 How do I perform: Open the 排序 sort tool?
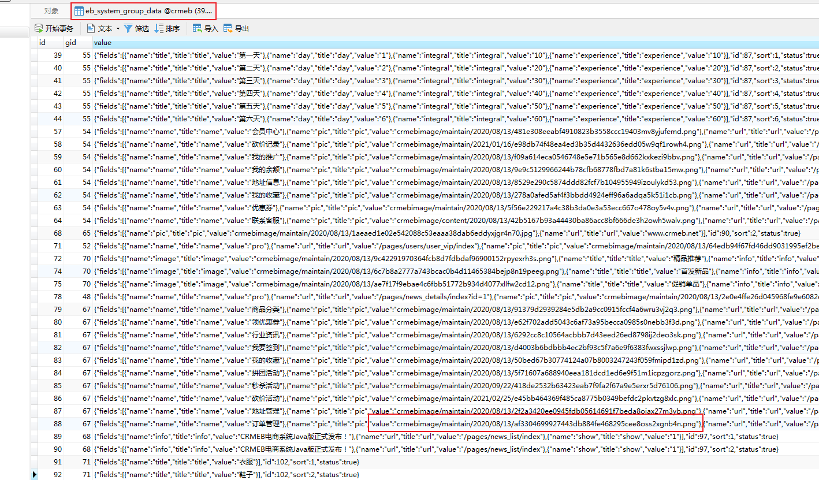(x=167, y=28)
